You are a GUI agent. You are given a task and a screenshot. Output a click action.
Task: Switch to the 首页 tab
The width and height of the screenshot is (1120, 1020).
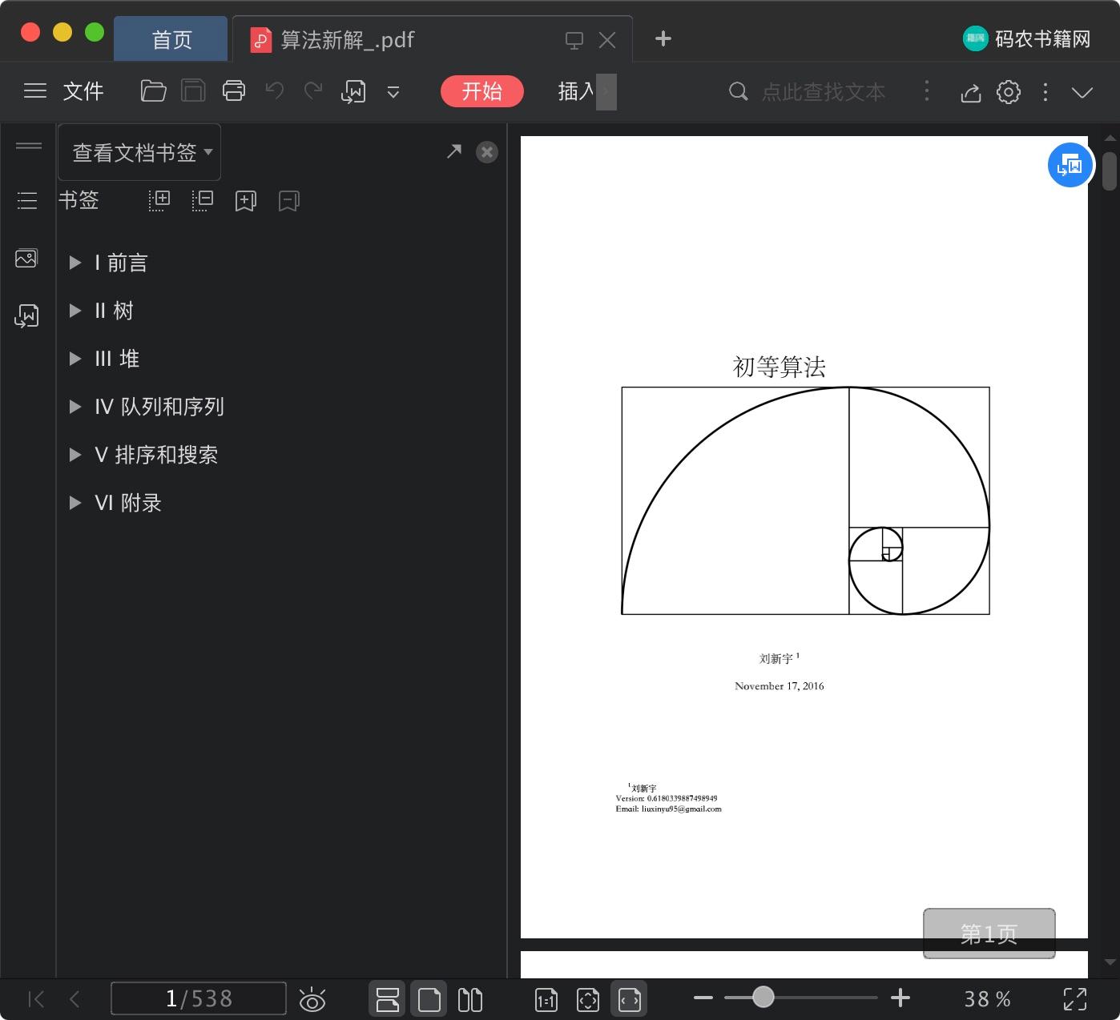(x=171, y=39)
